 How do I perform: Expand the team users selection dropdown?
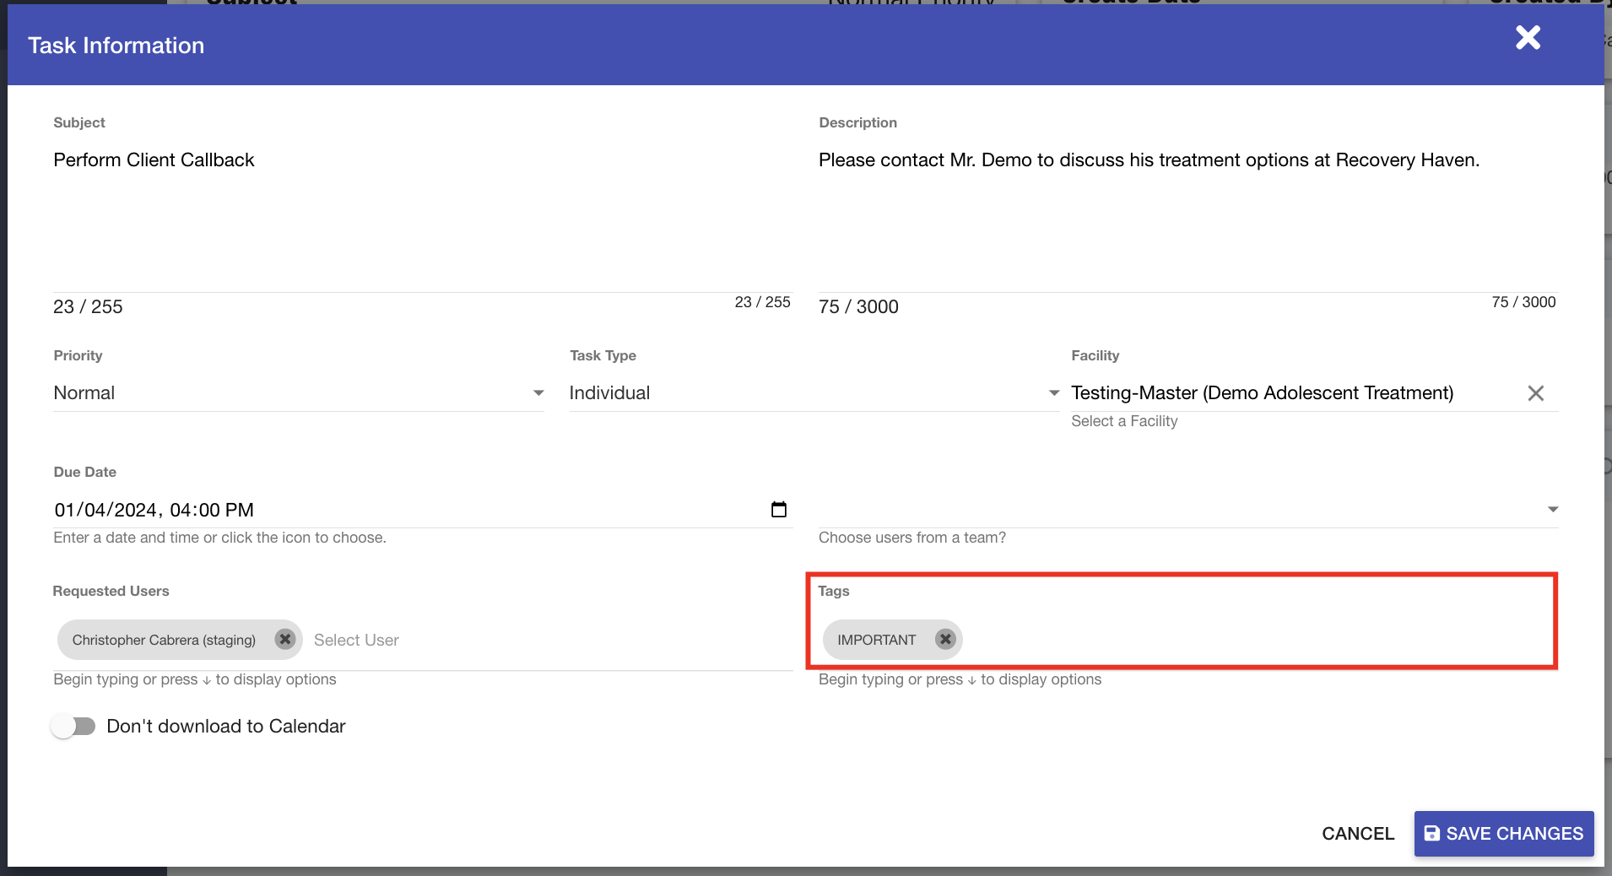1551,510
